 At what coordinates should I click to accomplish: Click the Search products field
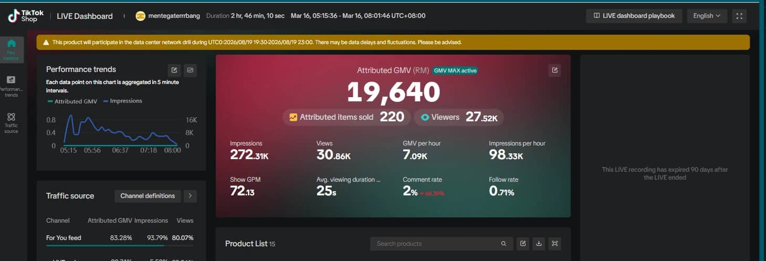click(x=441, y=244)
